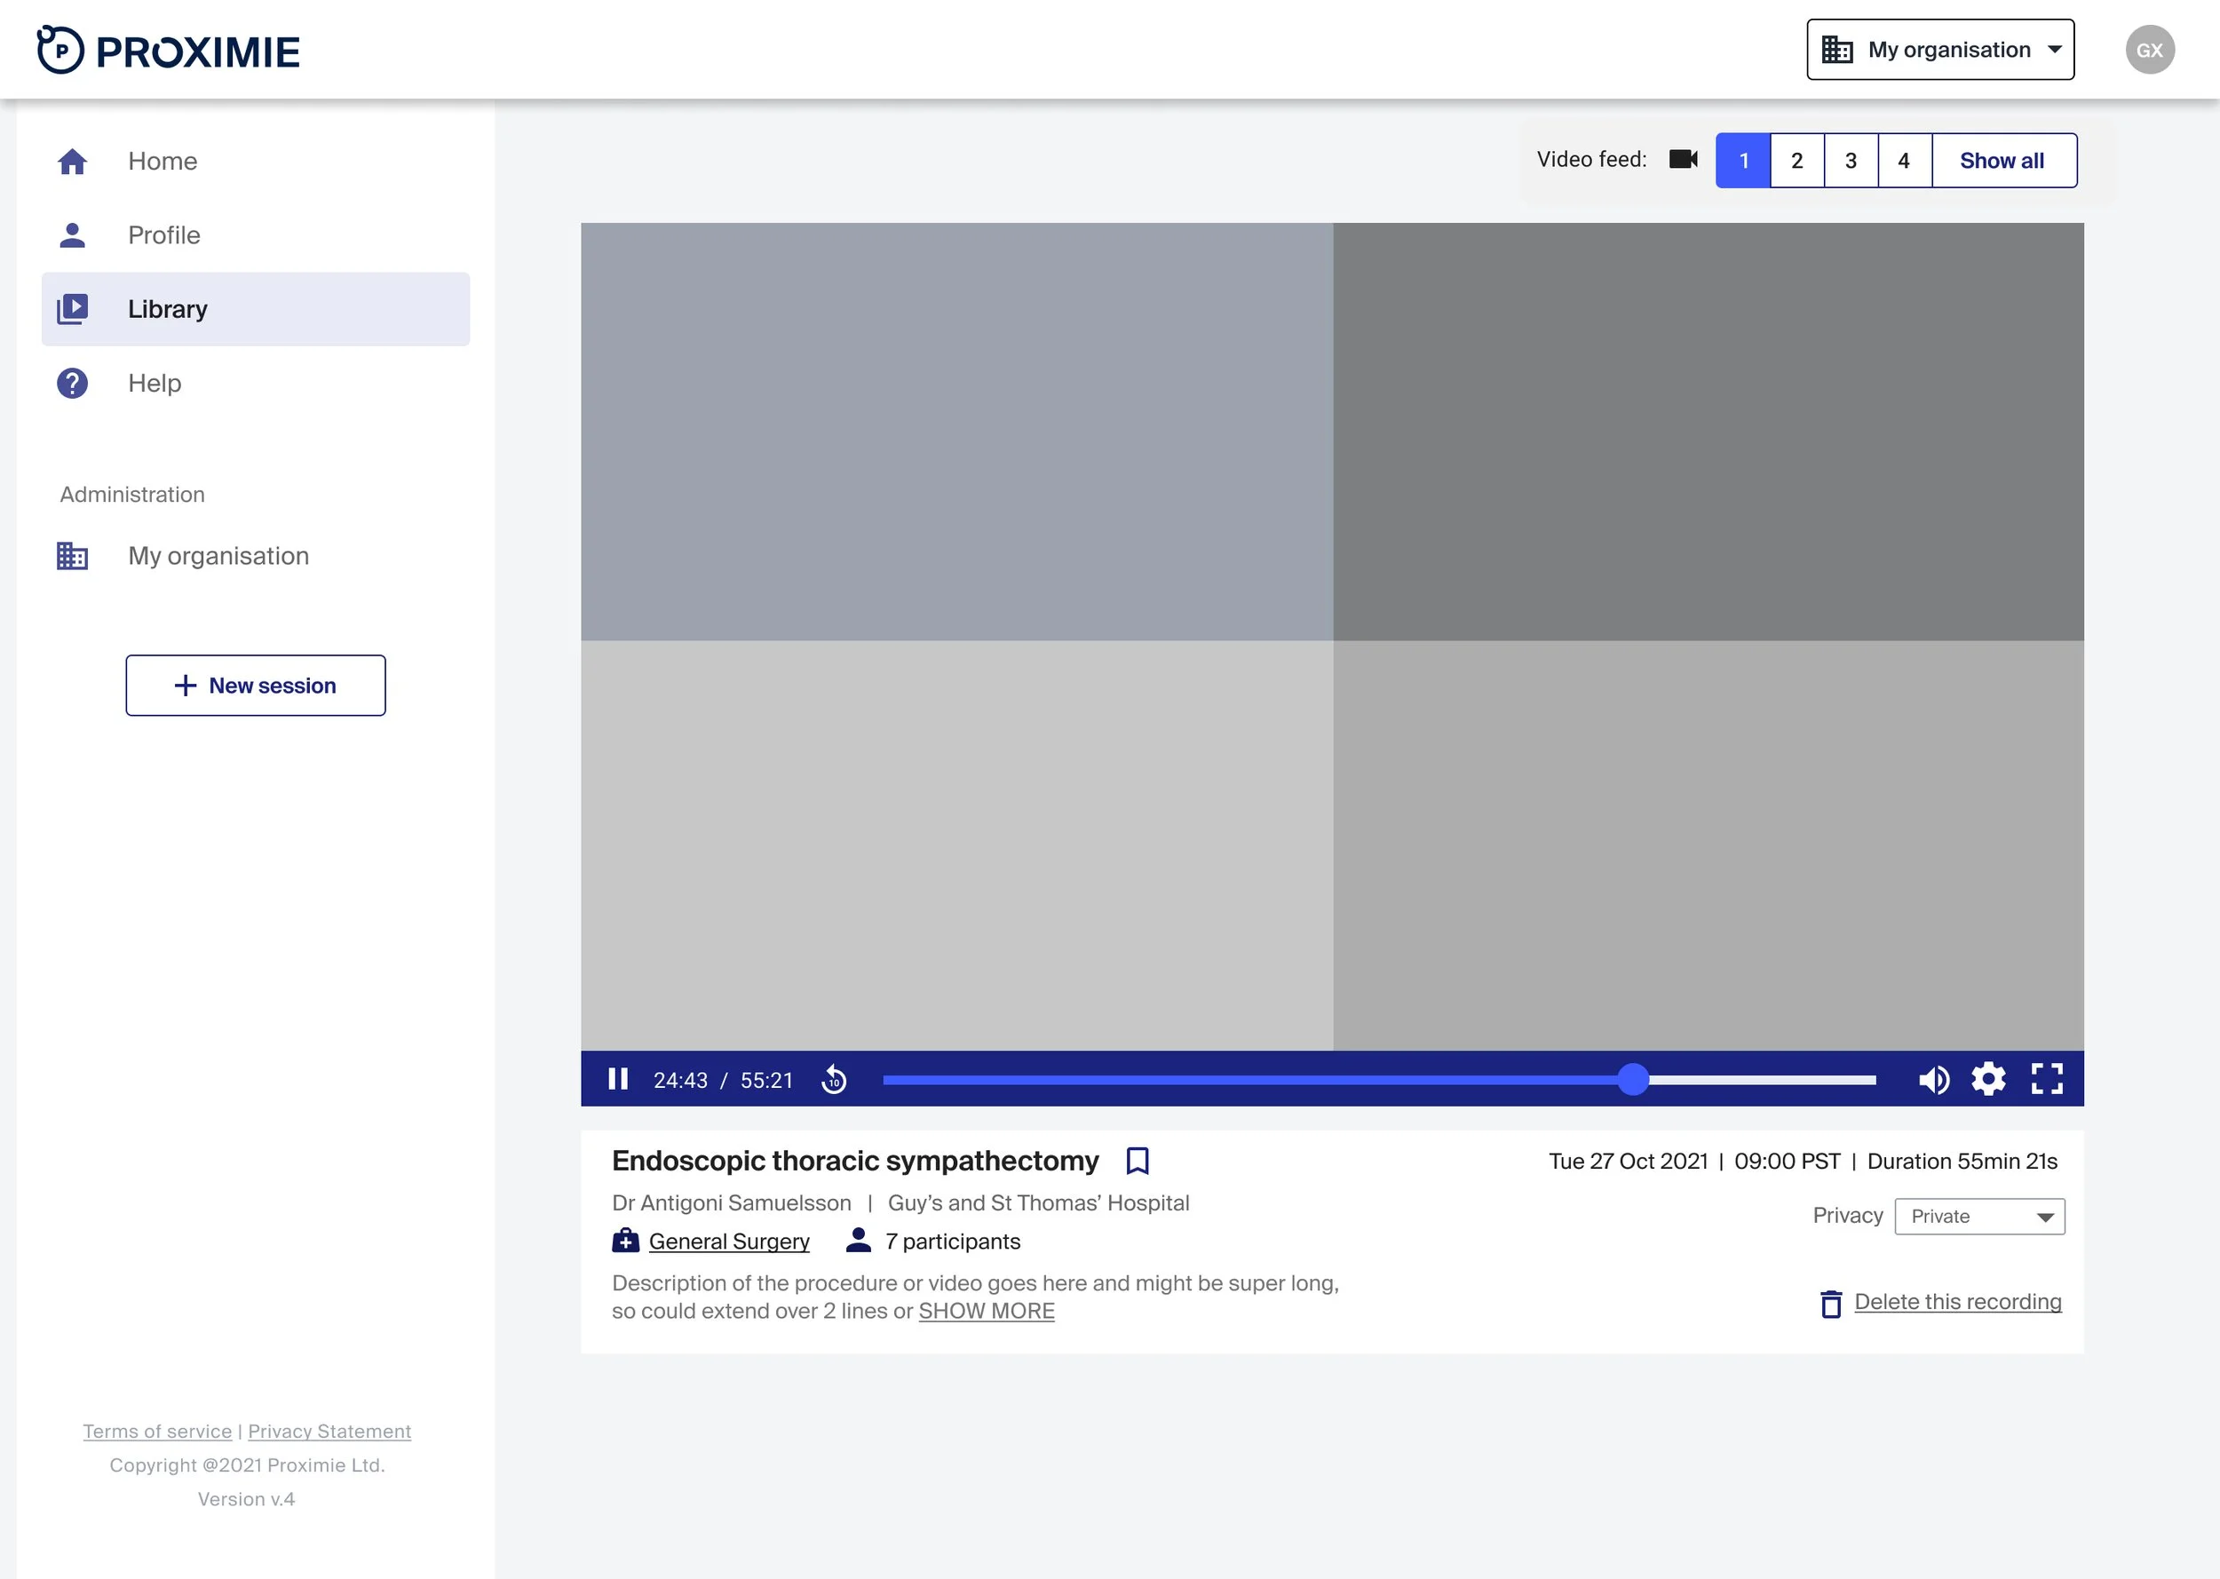
Task: Expand description with SHOW MORE
Action: pos(986,1311)
